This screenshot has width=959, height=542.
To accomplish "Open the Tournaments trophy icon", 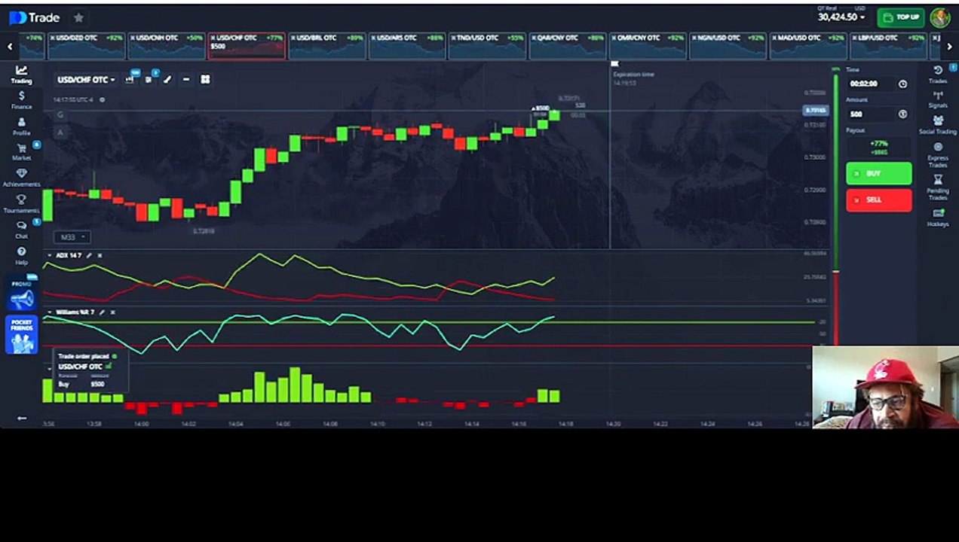I will coord(21,203).
